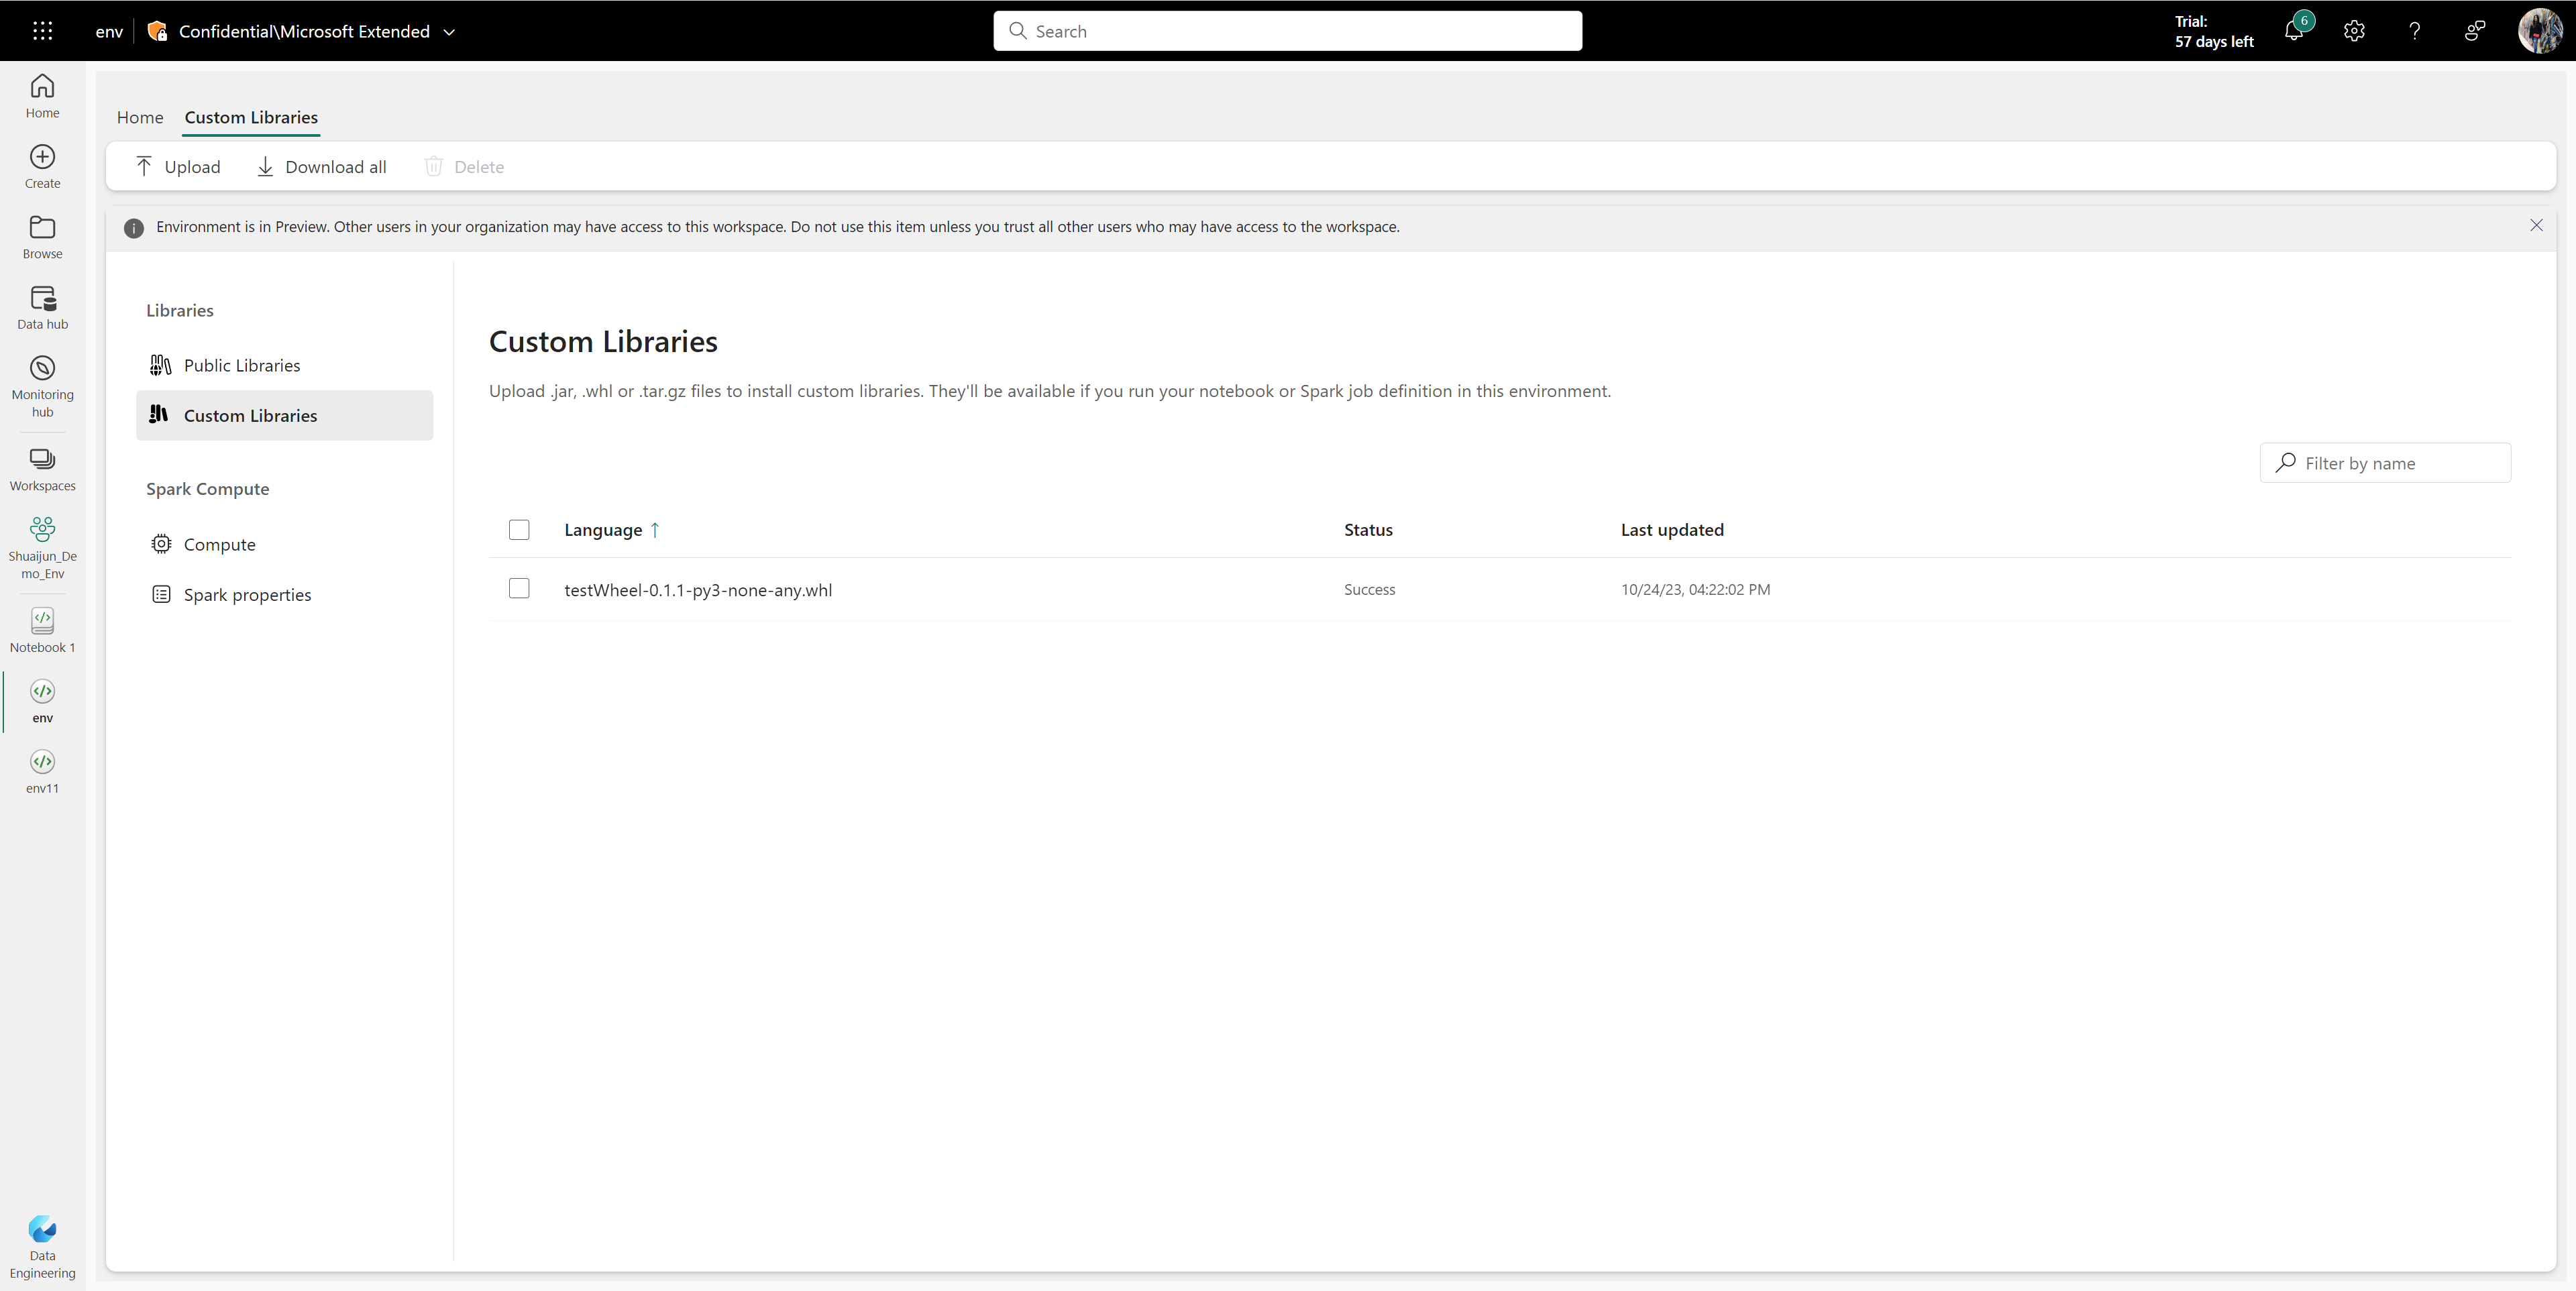Select the Custom Libraries sidebar icon
Image resolution: width=2576 pixels, height=1291 pixels.
[x=160, y=413]
